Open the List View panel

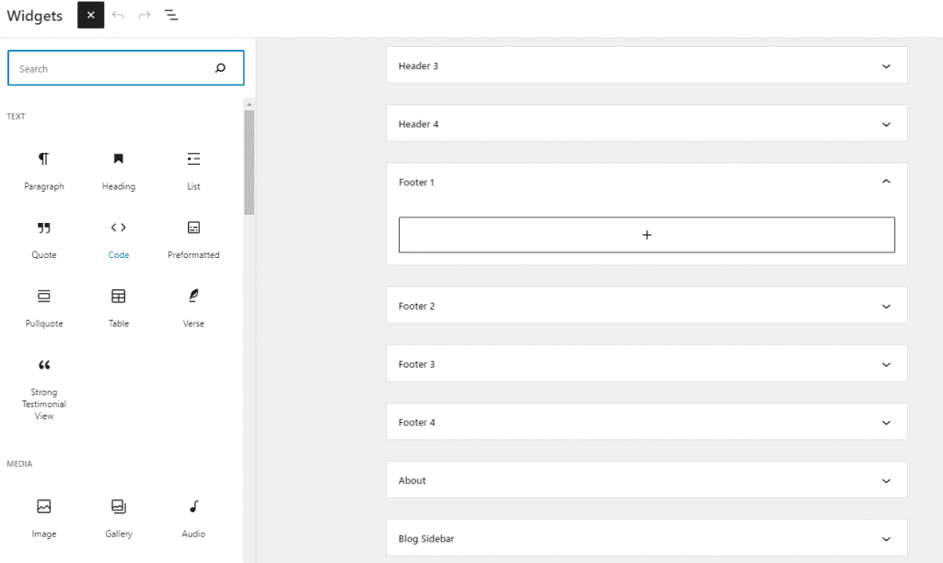171,15
